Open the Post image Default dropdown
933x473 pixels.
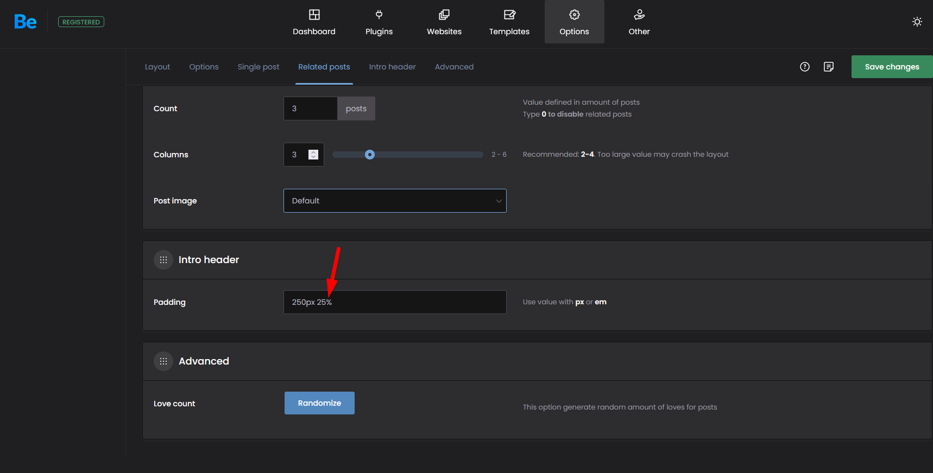pyautogui.click(x=395, y=201)
